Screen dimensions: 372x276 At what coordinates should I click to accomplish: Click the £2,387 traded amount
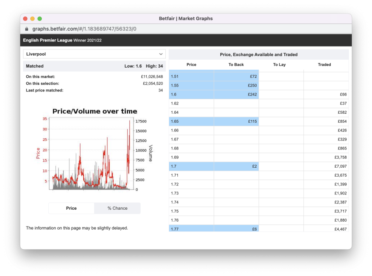pos(341,202)
